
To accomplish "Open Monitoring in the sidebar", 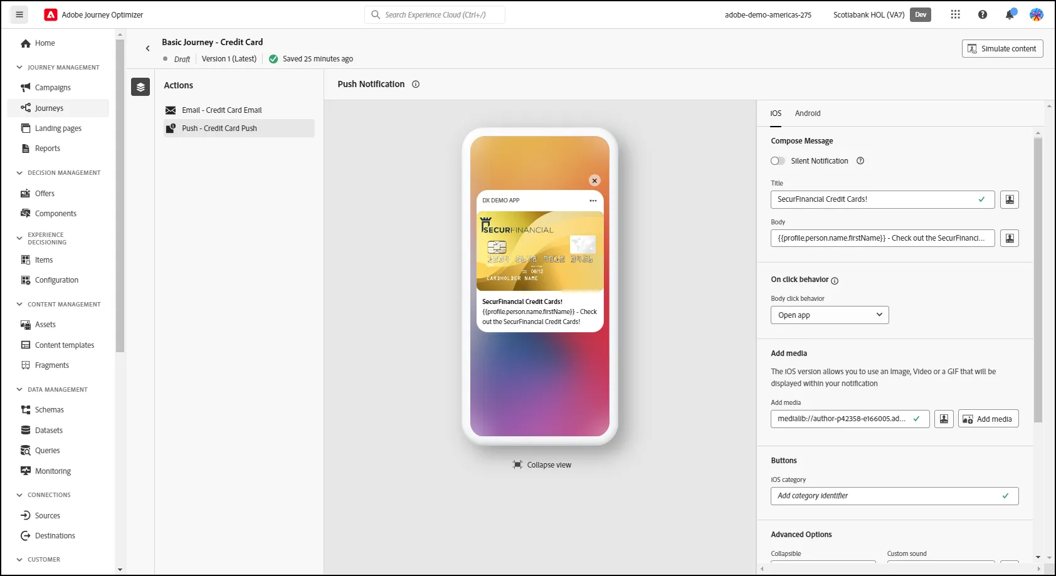I will click(53, 471).
